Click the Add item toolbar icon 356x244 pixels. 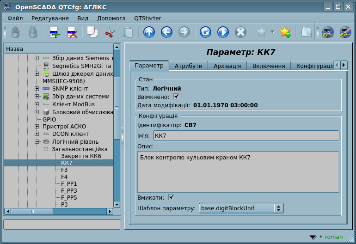tap(55, 32)
